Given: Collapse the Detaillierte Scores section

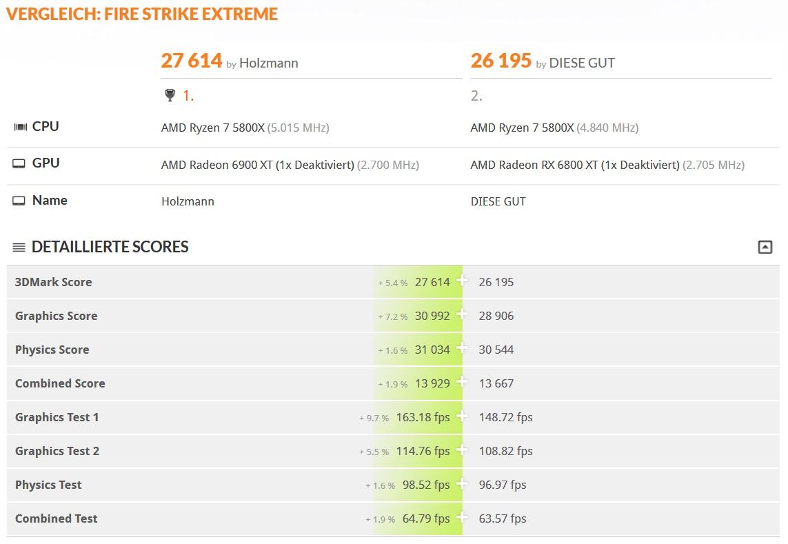Looking at the screenshot, I should [765, 247].
